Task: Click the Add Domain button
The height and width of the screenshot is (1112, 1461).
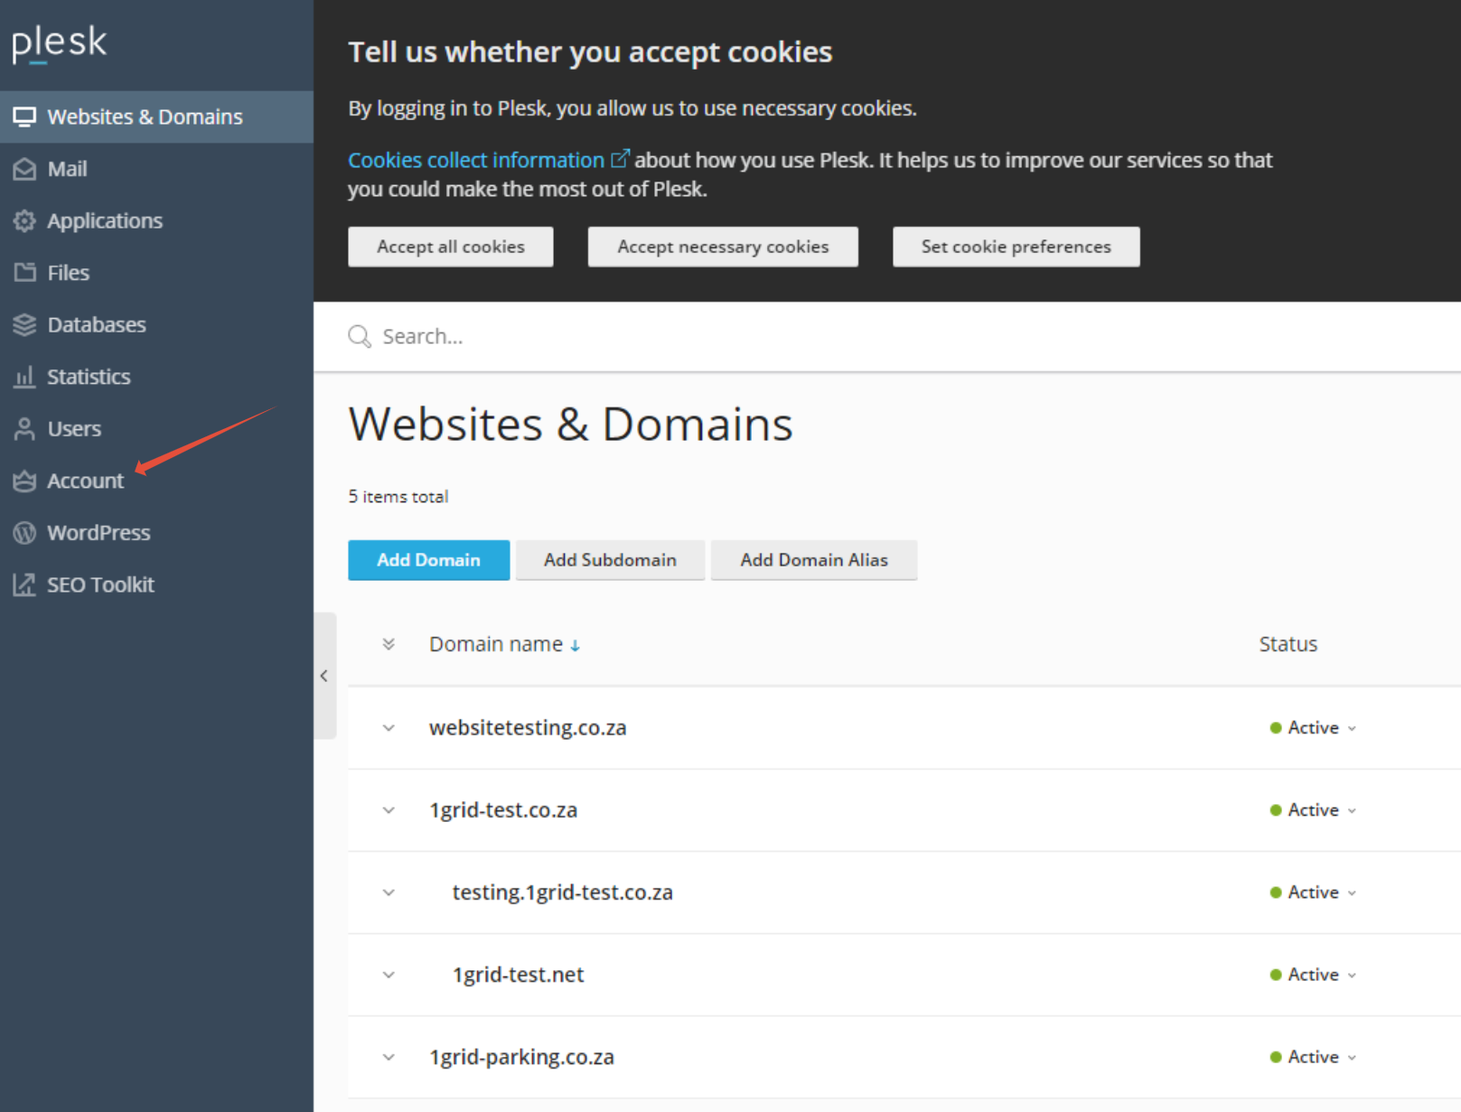Action: (x=429, y=560)
